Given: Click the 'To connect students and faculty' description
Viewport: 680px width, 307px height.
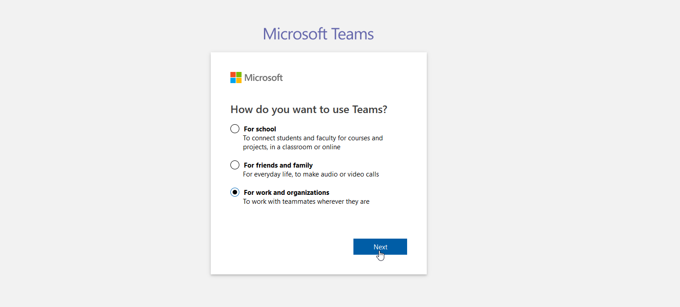Looking at the screenshot, I should pyautogui.click(x=313, y=143).
